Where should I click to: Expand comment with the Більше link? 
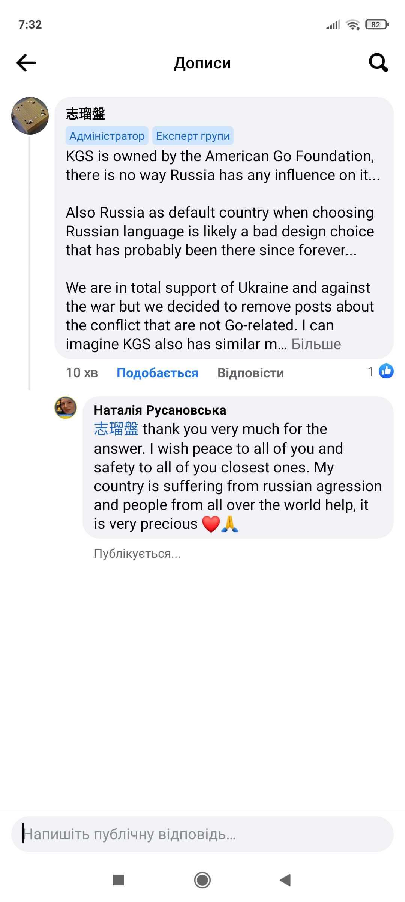[x=316, y=344]
